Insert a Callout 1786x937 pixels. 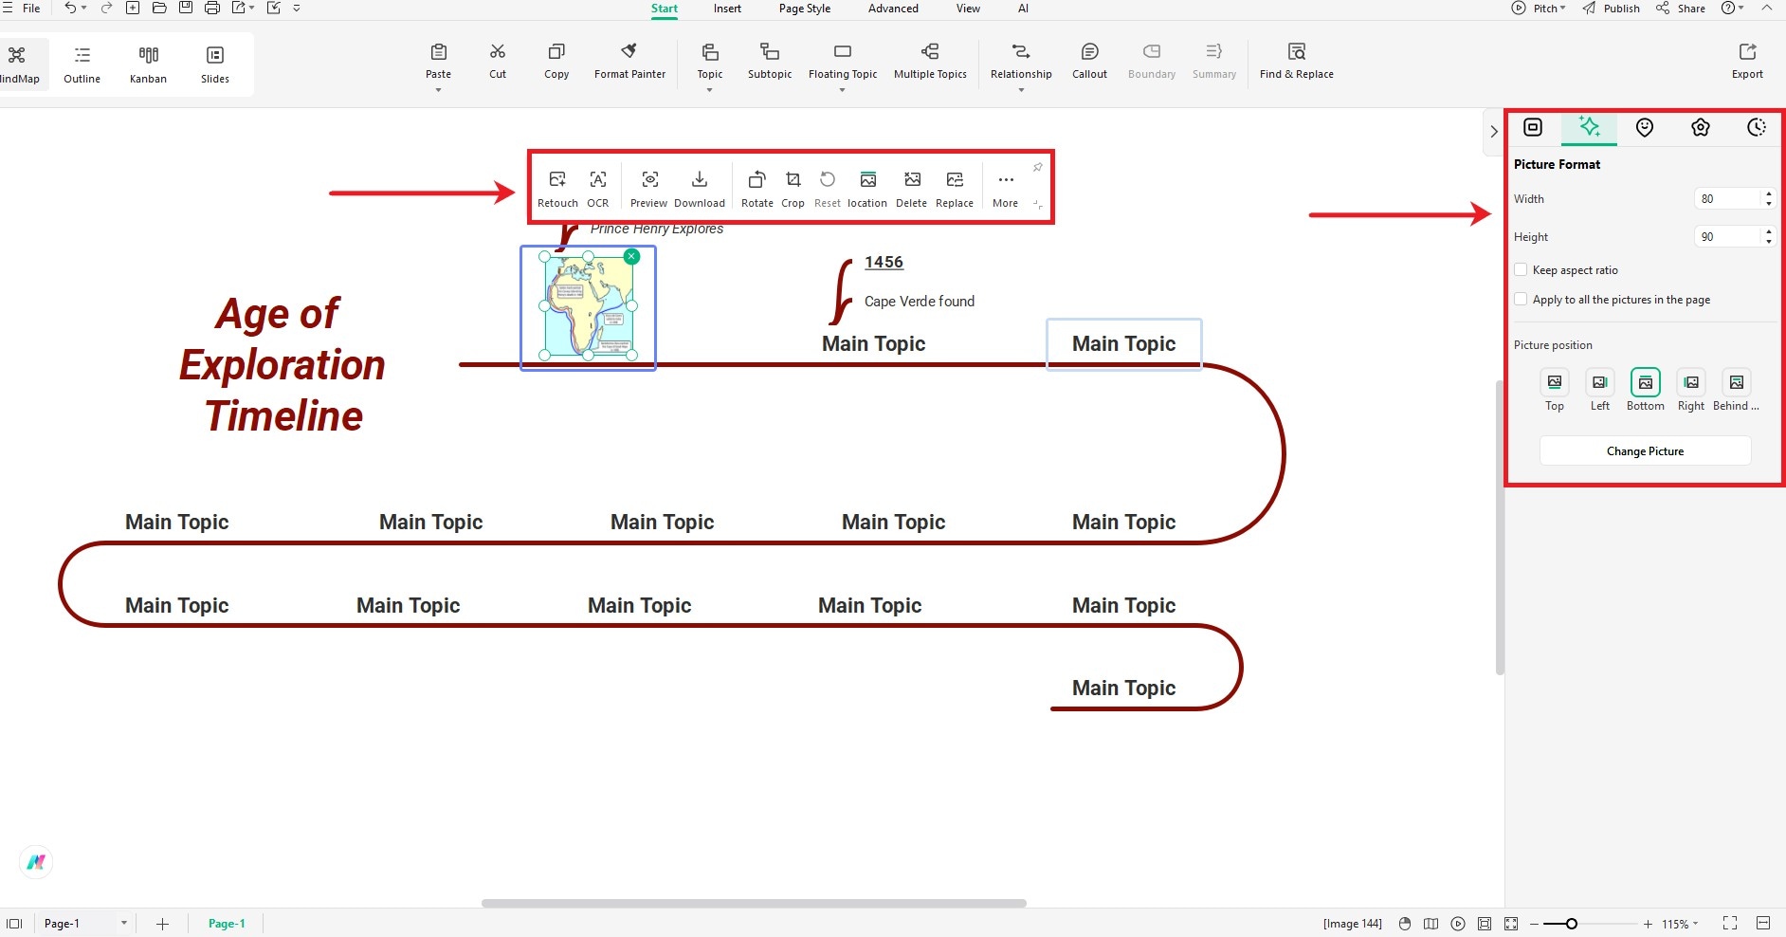pos(1089,61)
